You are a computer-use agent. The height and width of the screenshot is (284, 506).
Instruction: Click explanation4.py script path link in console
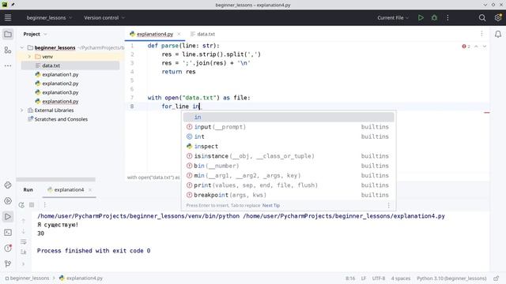click(344, 216)
